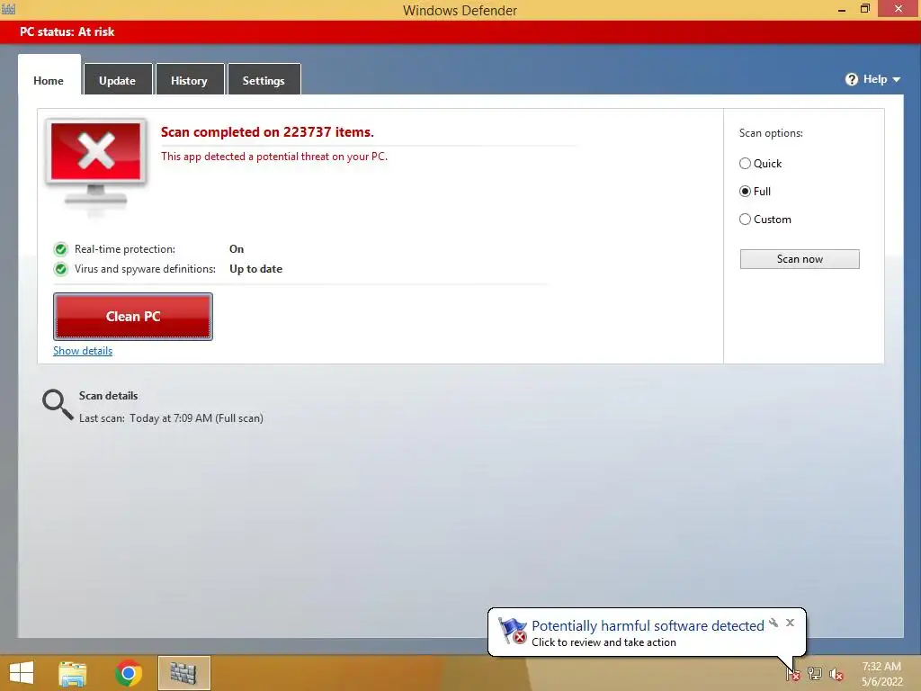Click the Real-time protection green check icon
Screen dimensions: 921x691
pos(60,249)
